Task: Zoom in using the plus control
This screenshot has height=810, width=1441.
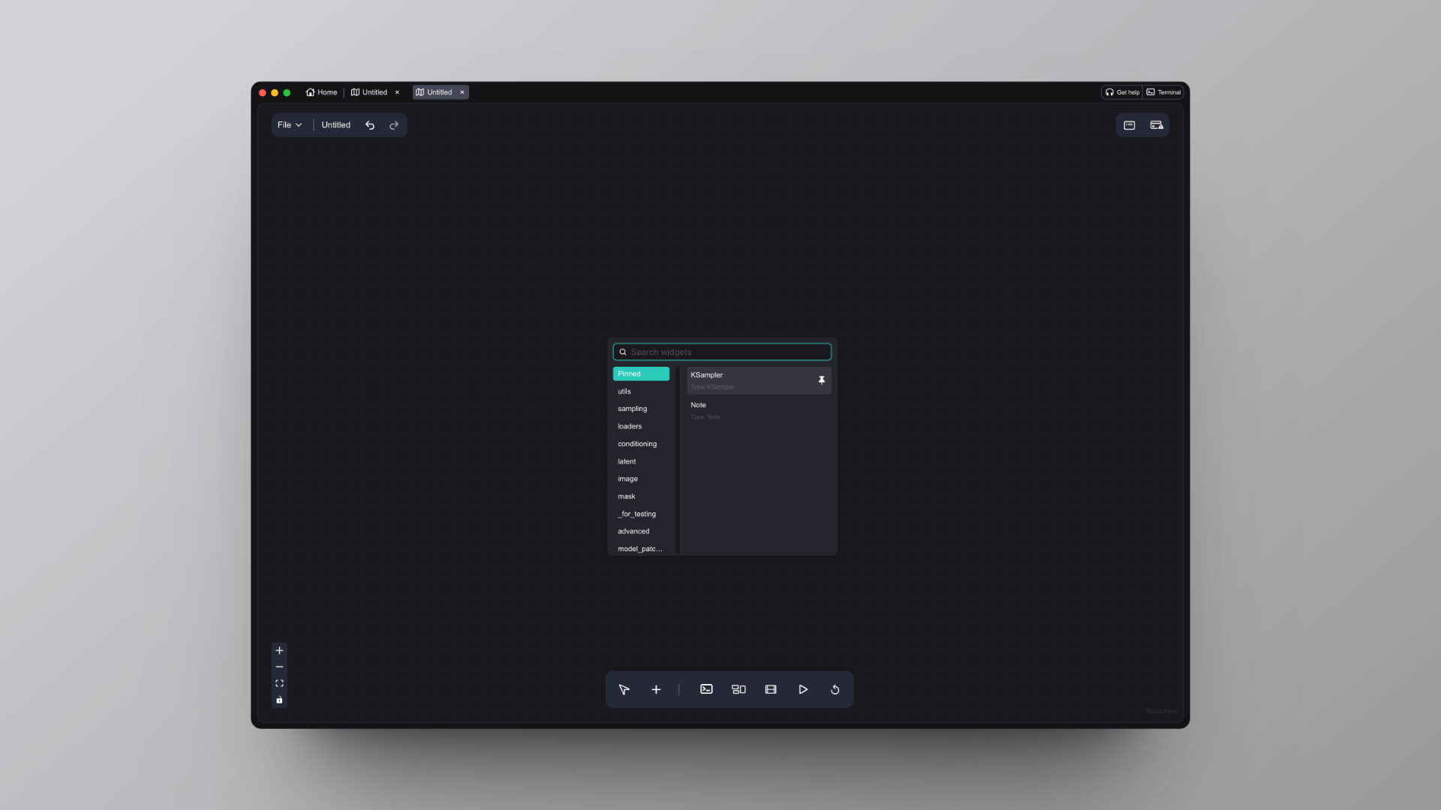Action: (279, 650)
